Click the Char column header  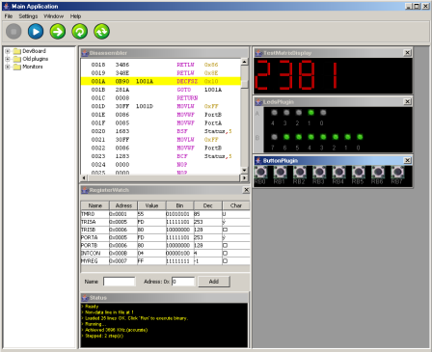236,205
